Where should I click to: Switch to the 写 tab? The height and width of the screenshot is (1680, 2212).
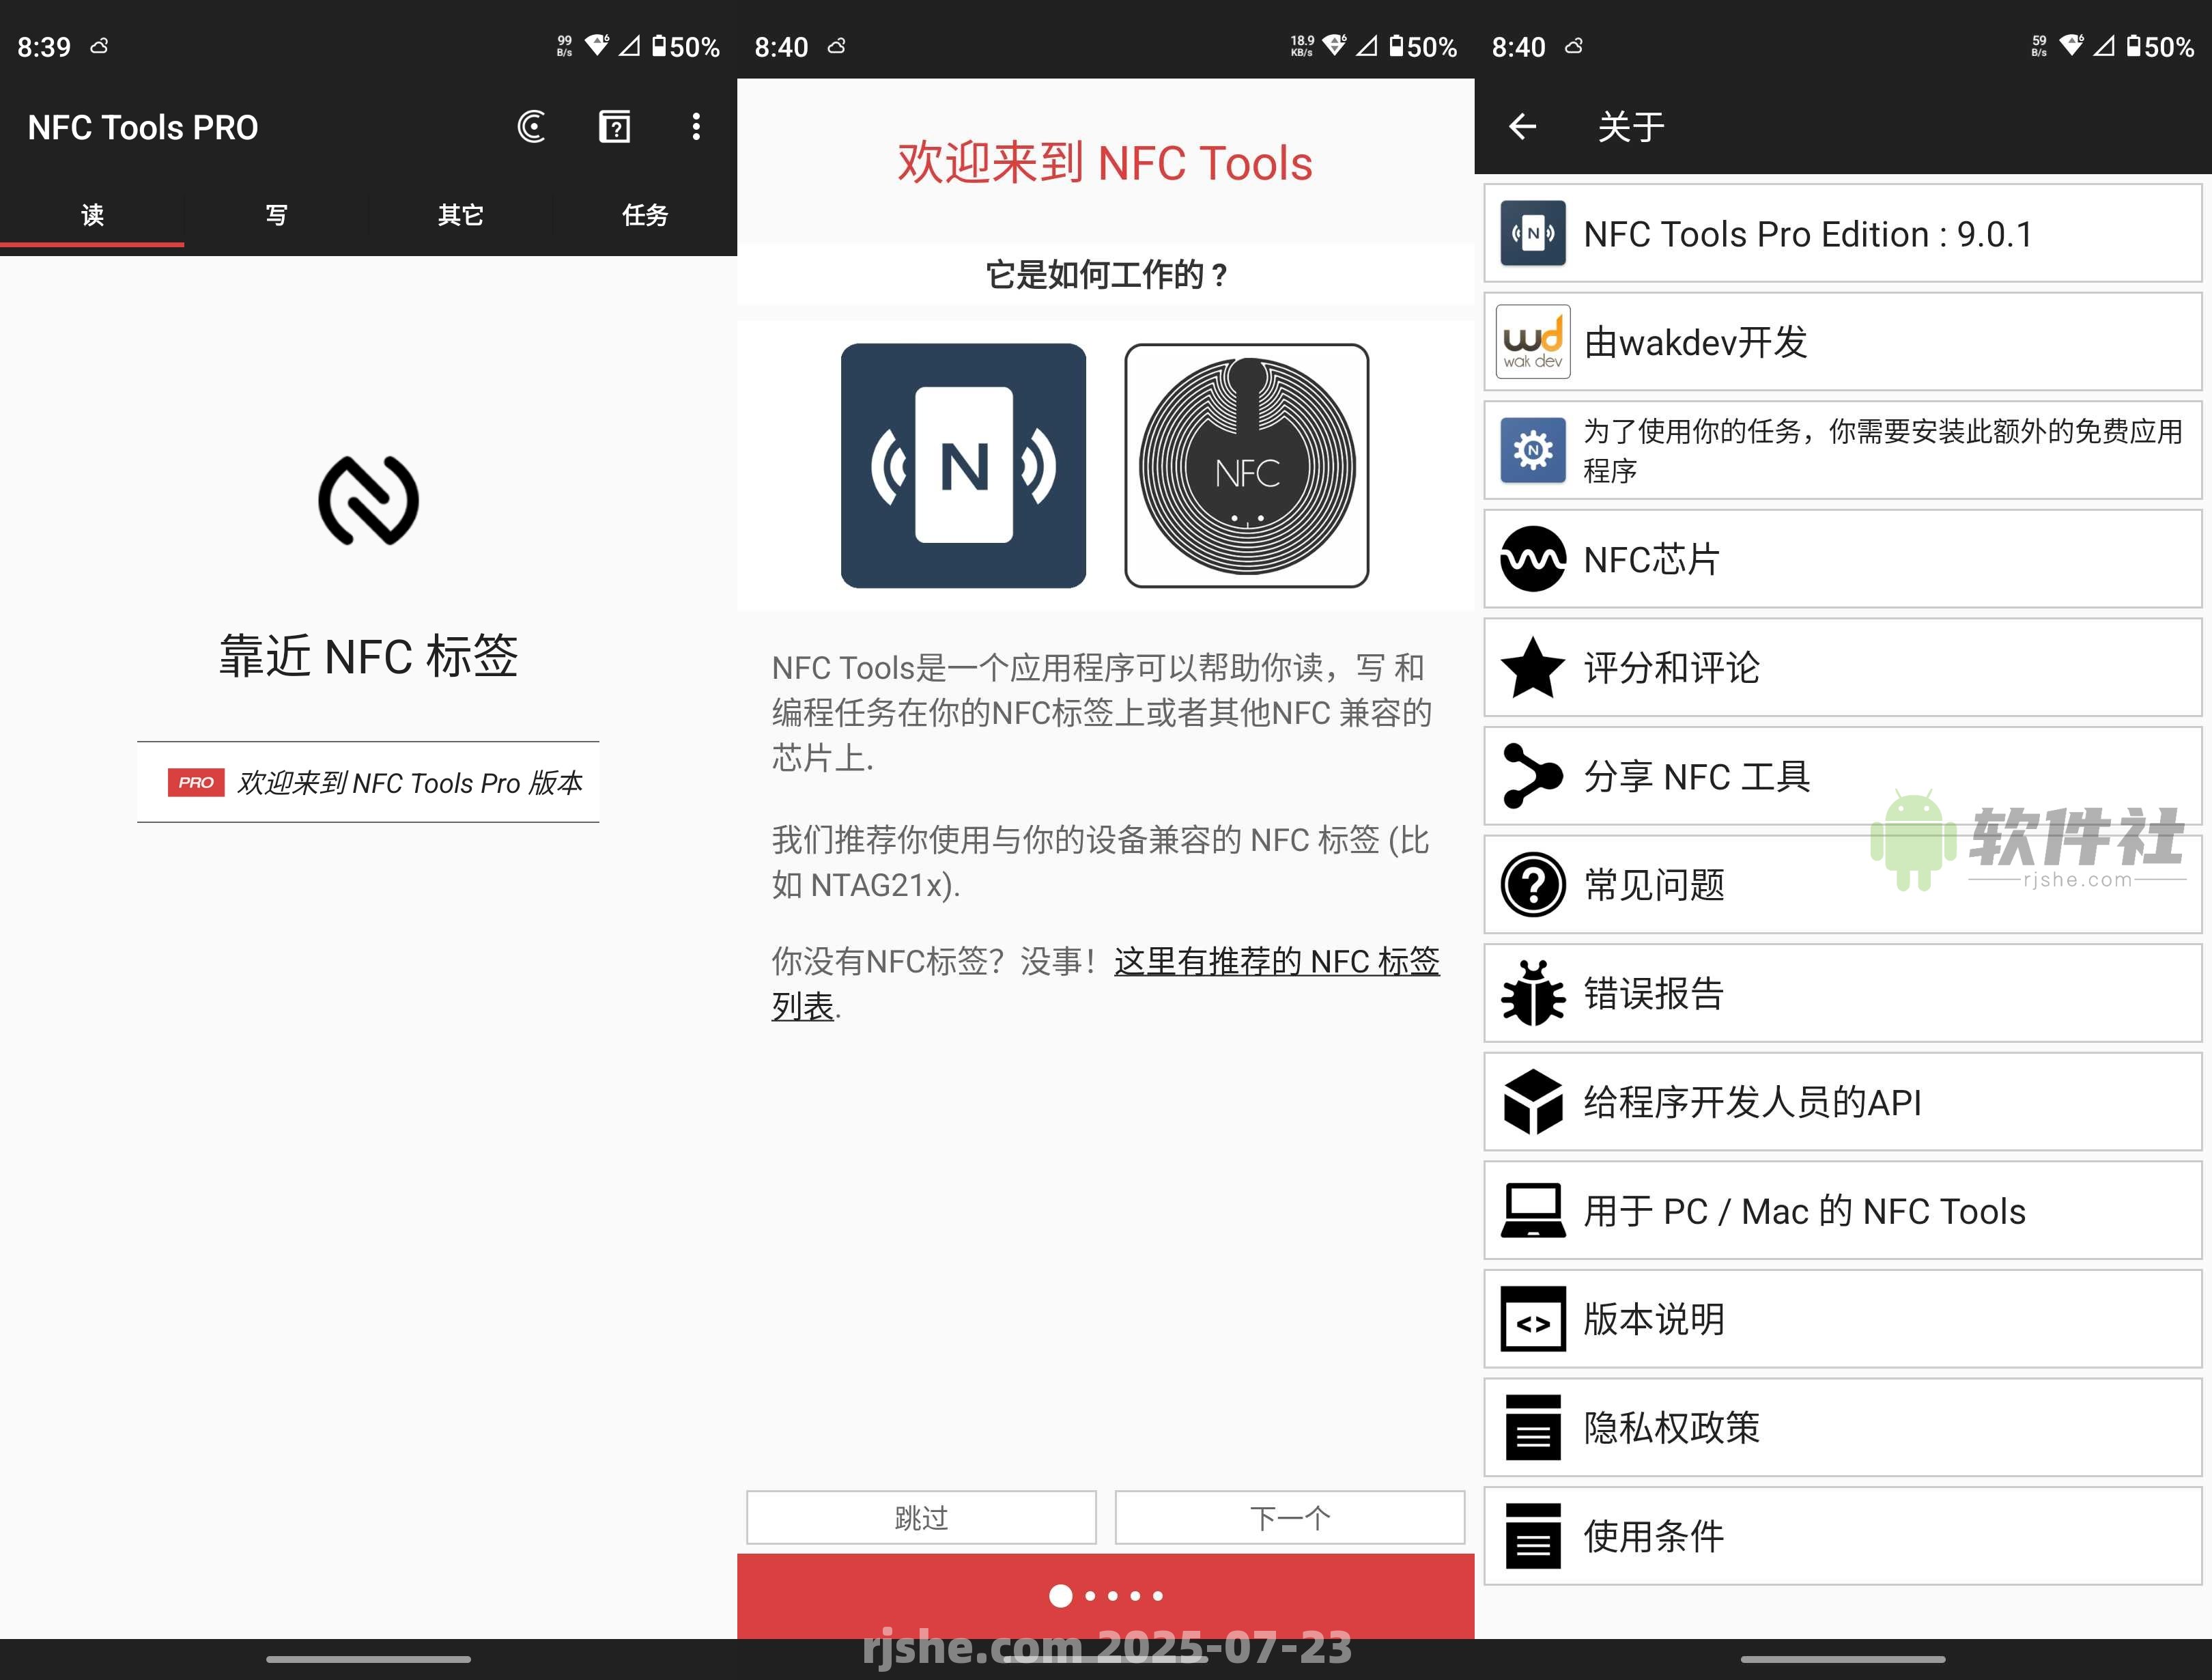click(276, 214)
